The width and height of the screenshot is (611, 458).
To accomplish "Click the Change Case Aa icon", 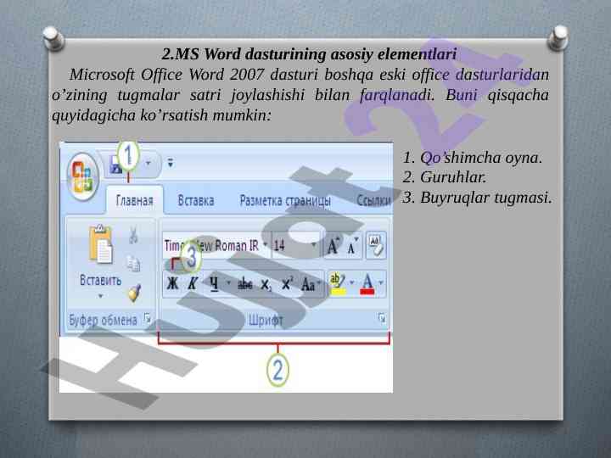I will pos(308,284).
